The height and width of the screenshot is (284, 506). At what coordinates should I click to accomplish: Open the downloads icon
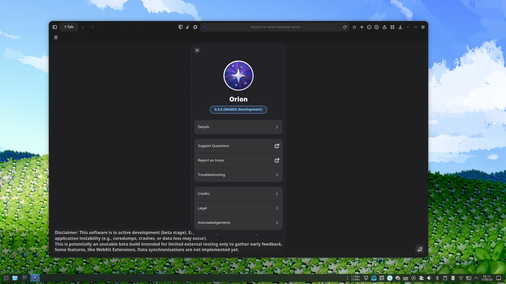pyautogui.click(x=400, y=27)
